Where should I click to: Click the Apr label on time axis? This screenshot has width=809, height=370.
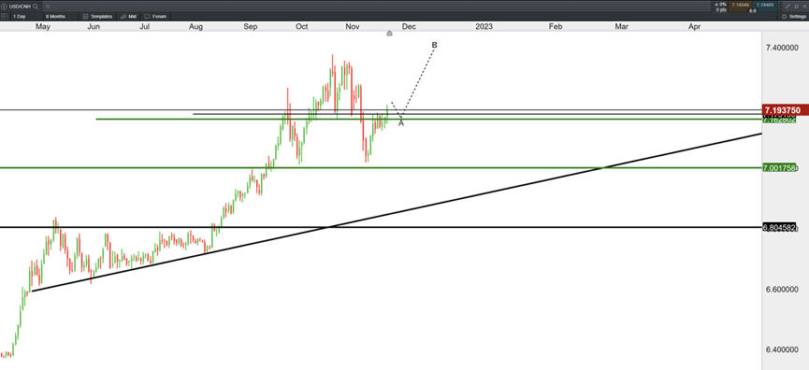tap(695, 27)
